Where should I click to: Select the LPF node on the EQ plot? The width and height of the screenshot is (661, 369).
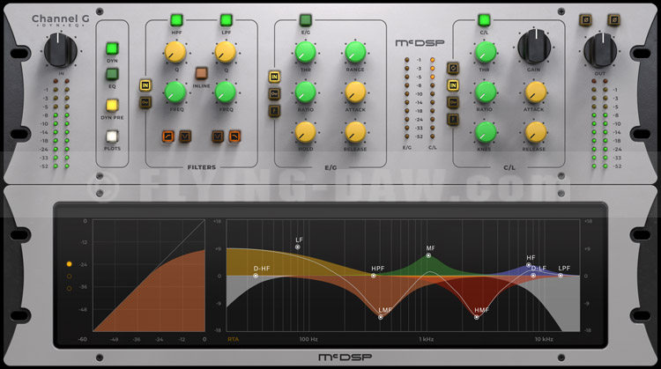tap(561, 276)
